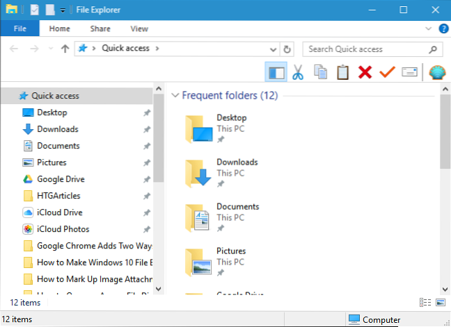
Task: Click the Forward arrow navigation button
Action: [x=34, y=49]
